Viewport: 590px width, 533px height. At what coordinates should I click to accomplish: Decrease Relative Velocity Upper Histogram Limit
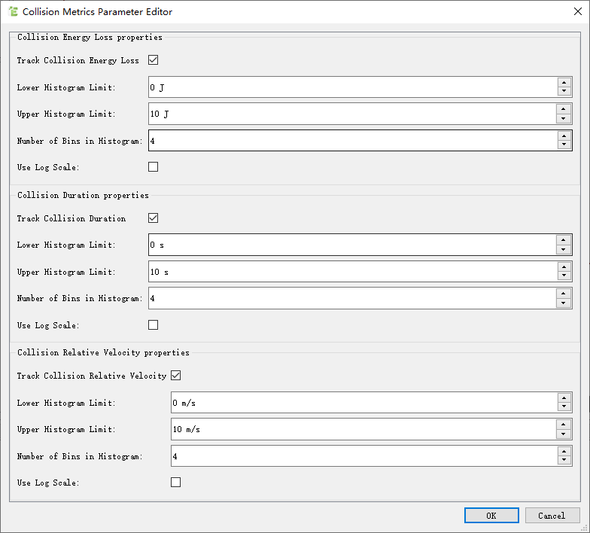[x=564, y=434]
